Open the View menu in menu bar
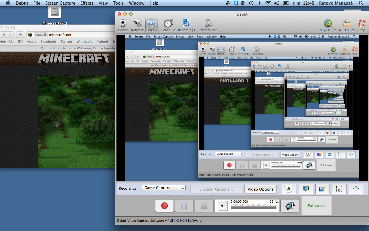Screen dimensions: 369x231 click(103, 3)
